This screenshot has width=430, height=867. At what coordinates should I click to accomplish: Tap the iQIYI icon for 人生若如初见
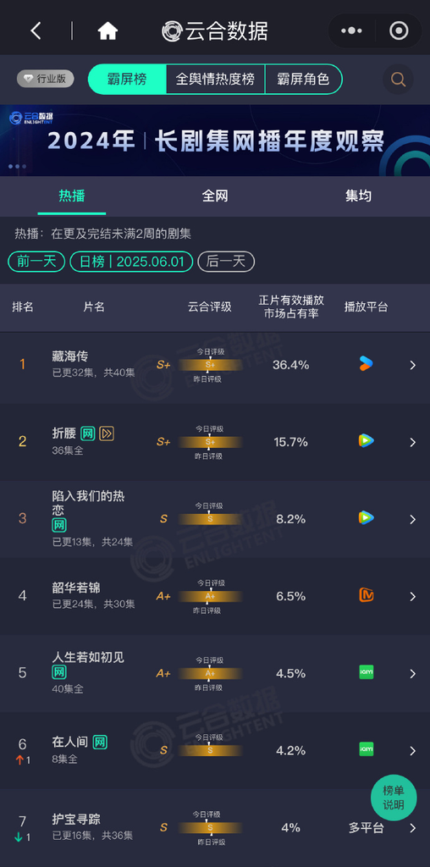pyautogui.click(x=366, y=672)
